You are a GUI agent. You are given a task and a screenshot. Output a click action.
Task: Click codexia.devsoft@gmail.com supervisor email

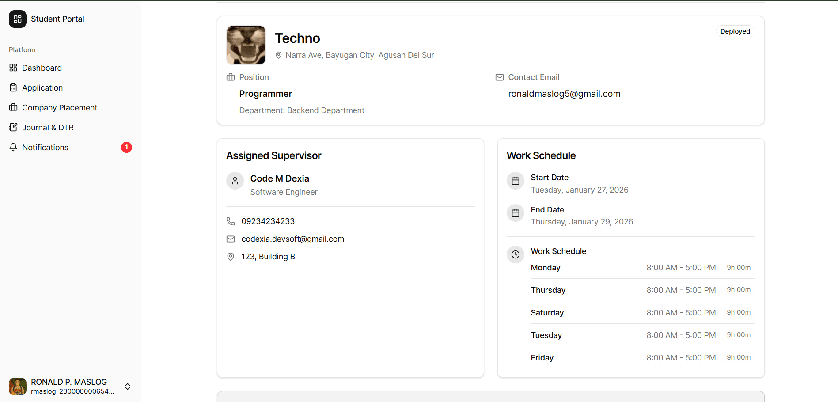(293, 239)
